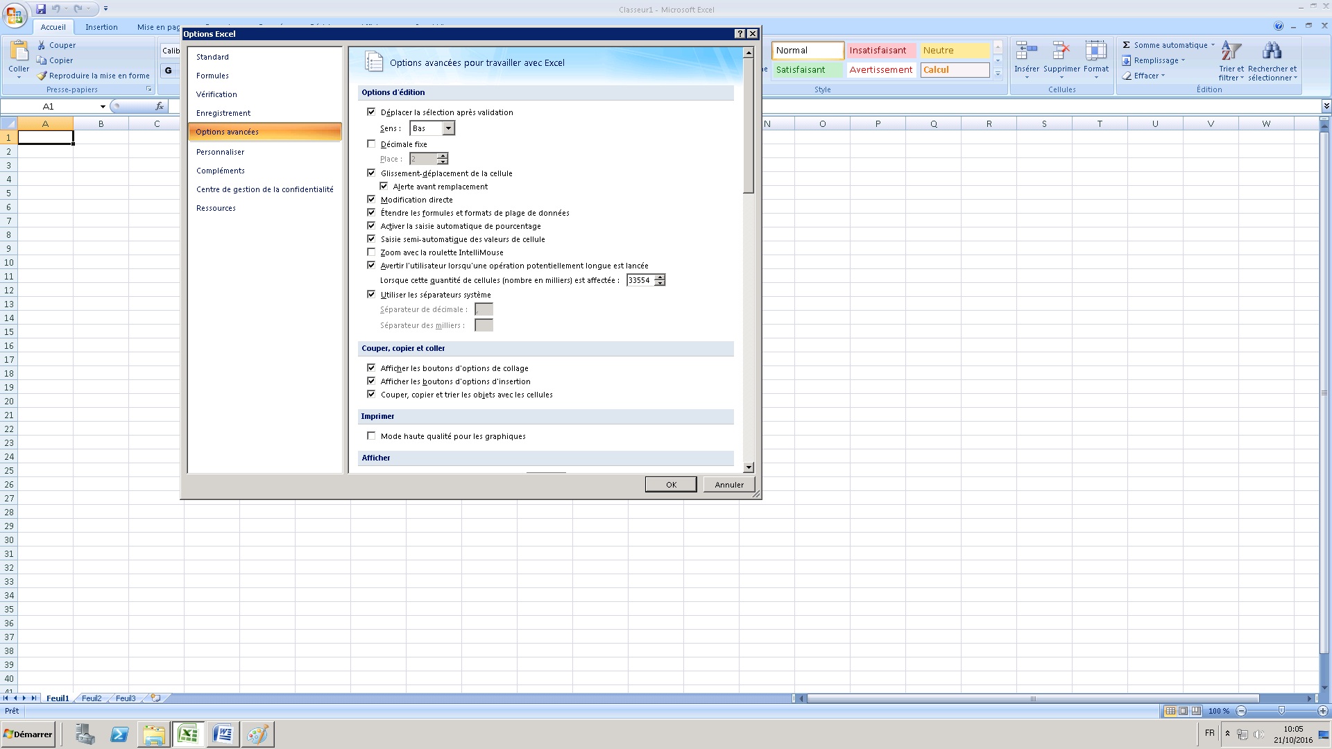Open the dialog help question mark button
The height and width of the screenshot is (749, 1332).
740,33
